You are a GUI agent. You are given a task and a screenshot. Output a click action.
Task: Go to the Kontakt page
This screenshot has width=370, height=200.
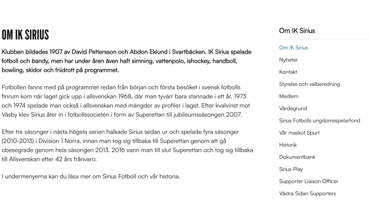[x=288, y=72]
